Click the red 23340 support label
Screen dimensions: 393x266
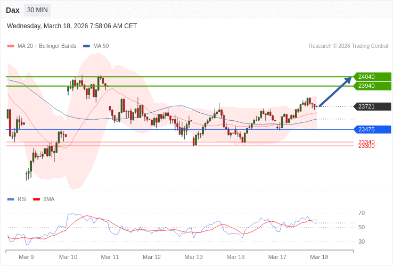[366, 142]
